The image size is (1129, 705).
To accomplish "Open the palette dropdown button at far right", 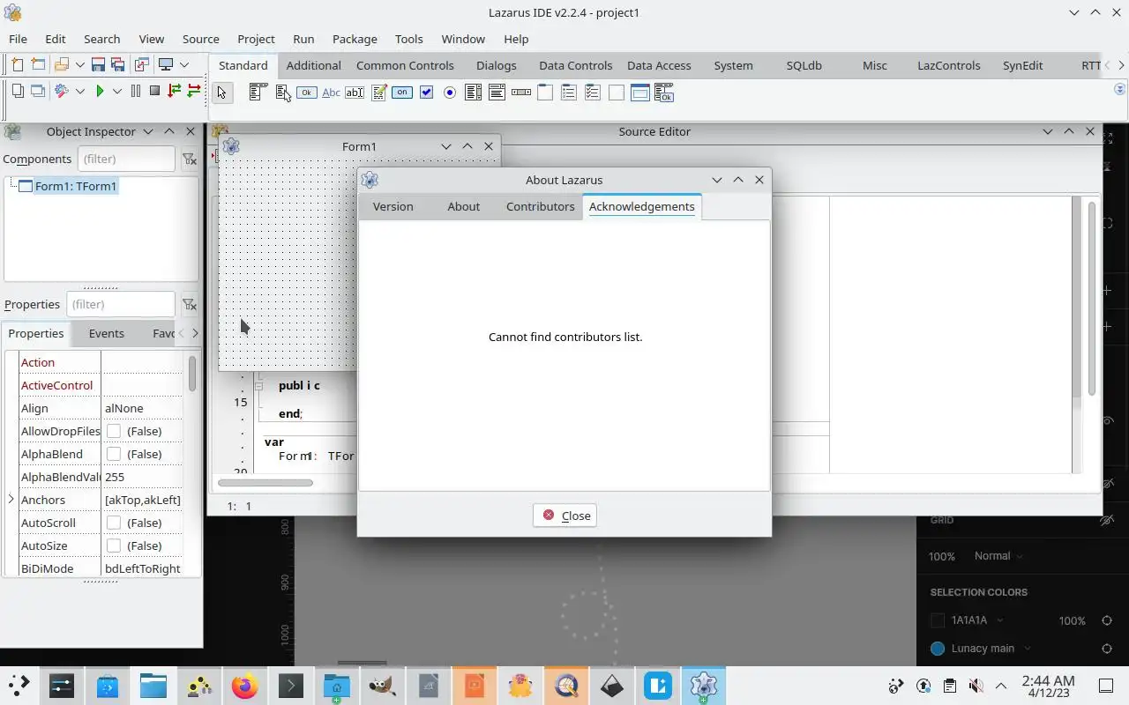I will coord(1120,89).
